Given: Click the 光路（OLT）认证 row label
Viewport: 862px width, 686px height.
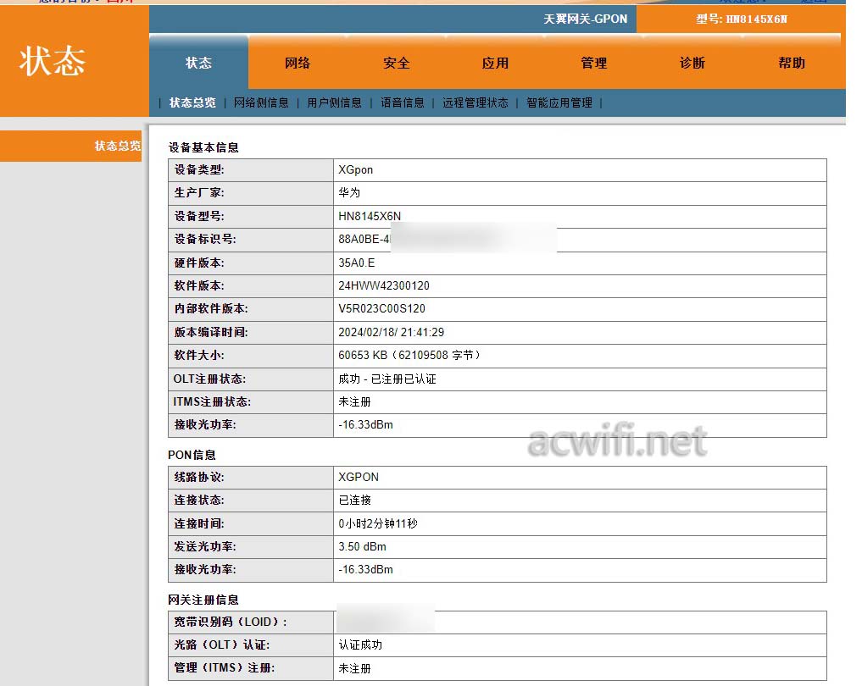Looking at the screenshot, I should 221,645.
